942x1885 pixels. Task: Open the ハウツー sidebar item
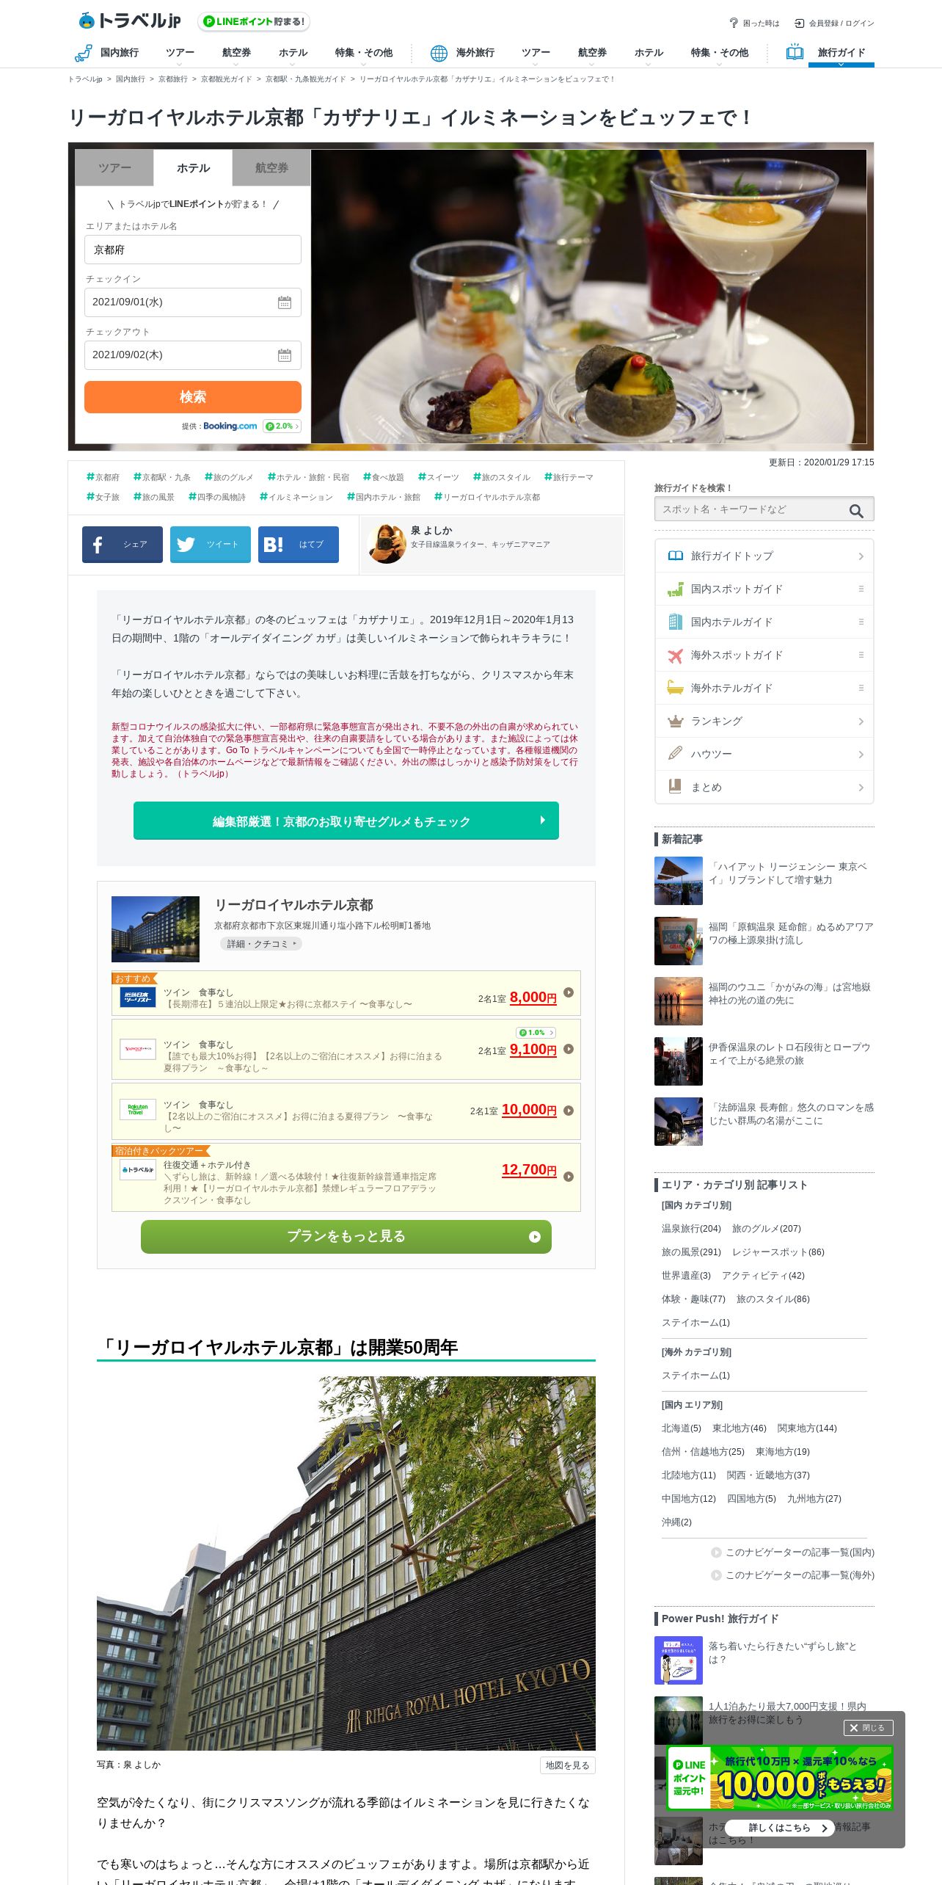pyautogui.click(x=764, y=754)
